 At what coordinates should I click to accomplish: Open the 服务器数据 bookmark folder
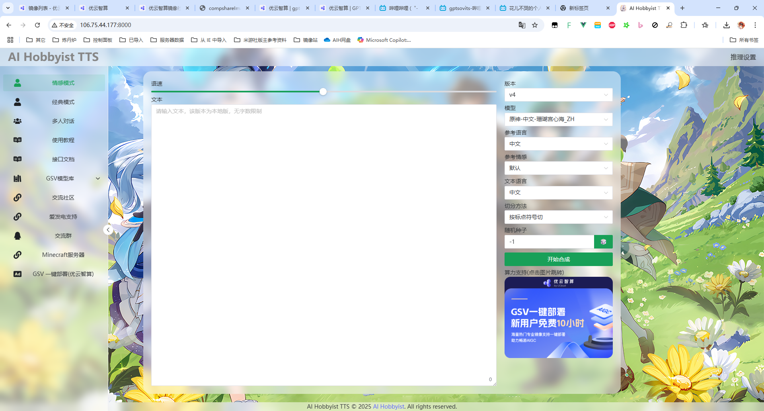point(167,40)
